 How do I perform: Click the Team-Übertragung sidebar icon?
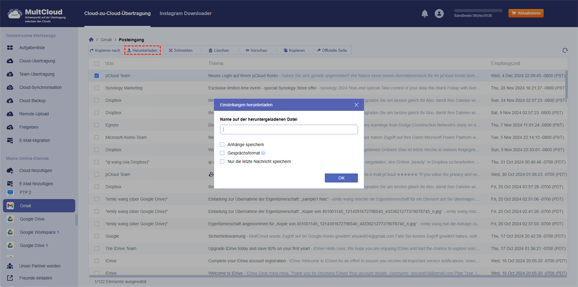[x=10, y=74]
